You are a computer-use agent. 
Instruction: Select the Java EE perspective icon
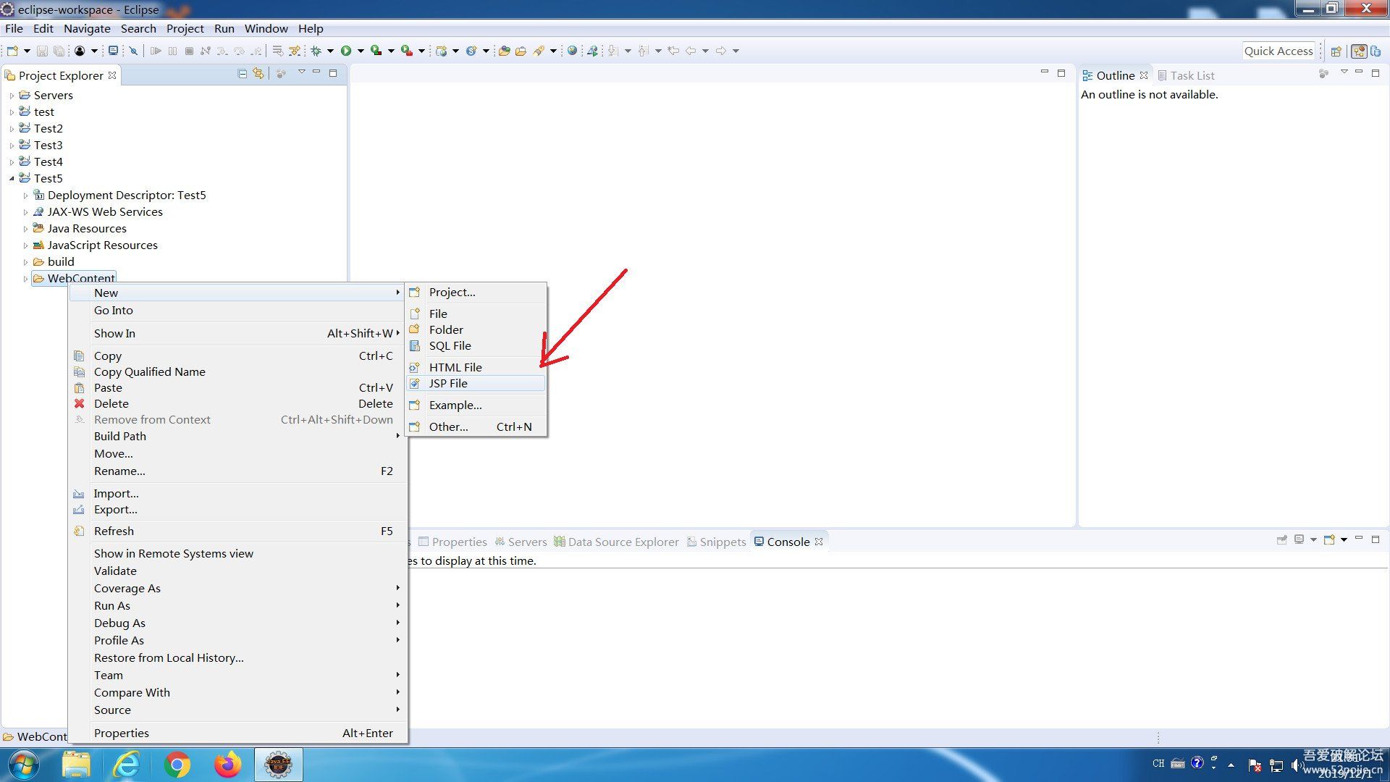pos(1359,51)
